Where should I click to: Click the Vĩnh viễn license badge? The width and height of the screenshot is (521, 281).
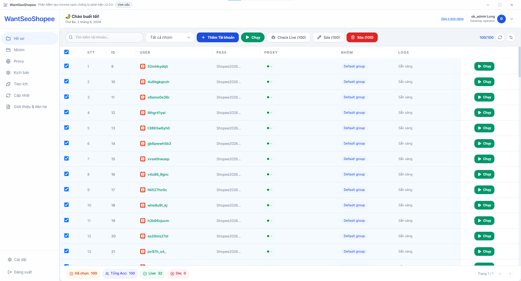[123, 5]
